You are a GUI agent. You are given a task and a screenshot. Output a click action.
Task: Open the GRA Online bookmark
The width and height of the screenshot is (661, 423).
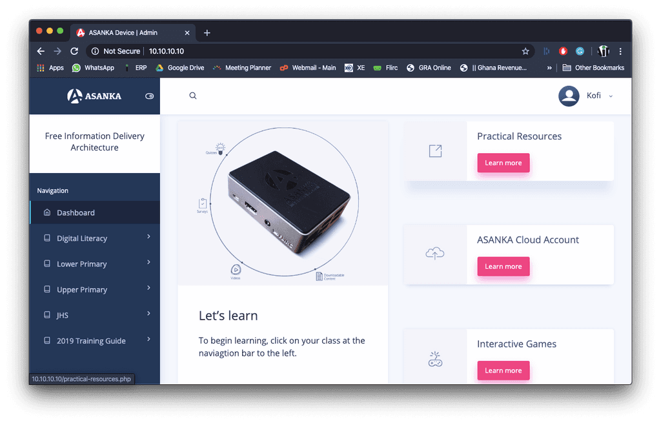[429, 68]
